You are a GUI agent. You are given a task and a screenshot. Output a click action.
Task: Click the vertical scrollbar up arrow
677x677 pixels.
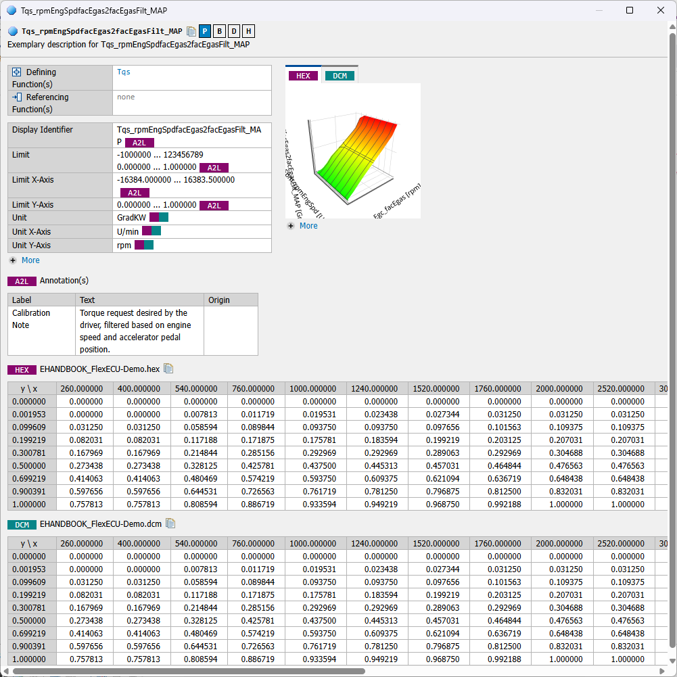point(672,26)
